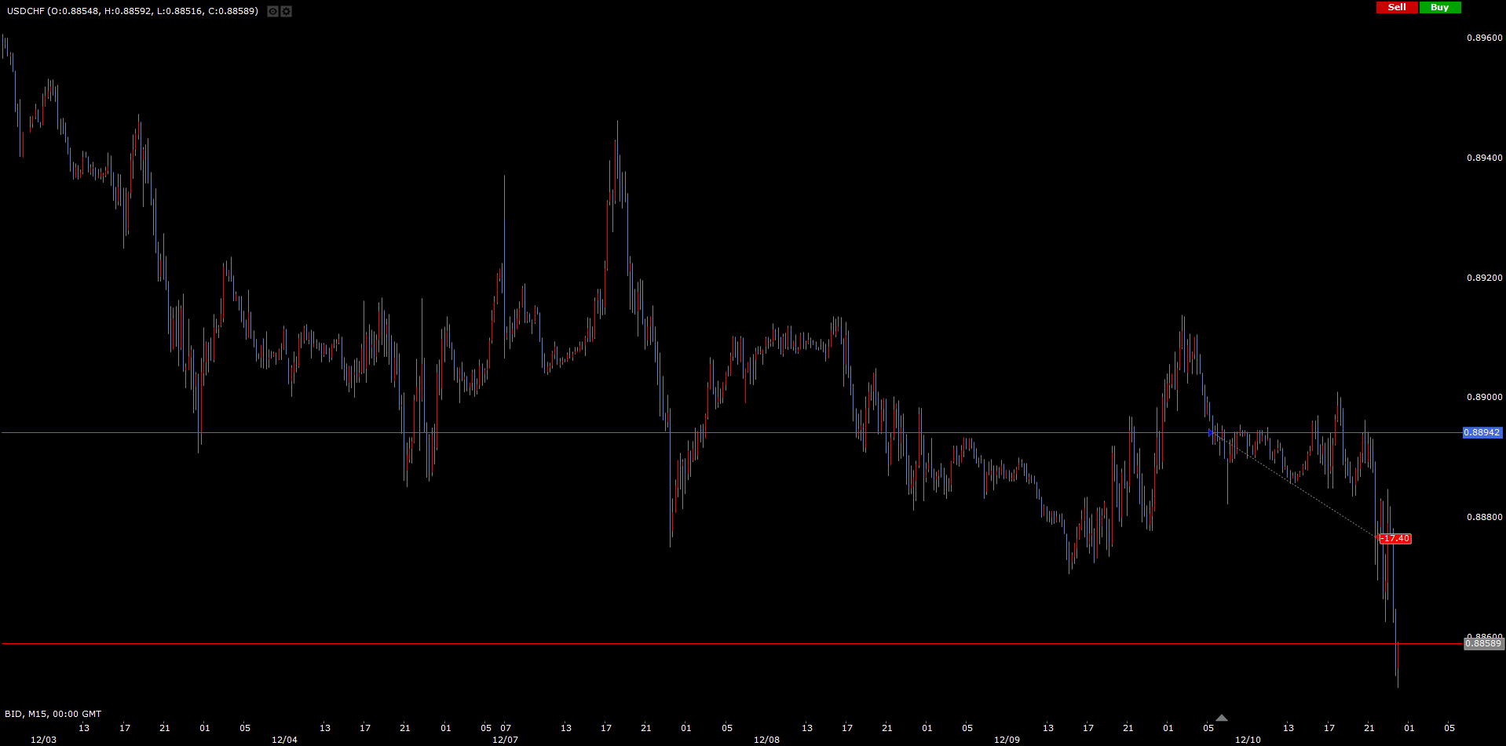This screenshot has width=1506, height=746.
Task: Click the 0.89400 price axis label
Action: point(1484,158)
